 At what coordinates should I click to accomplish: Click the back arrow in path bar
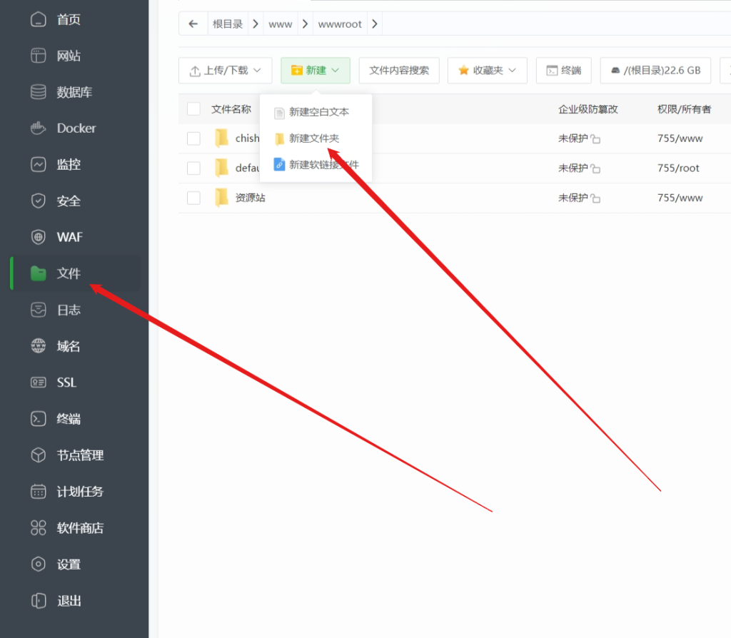pyautogui.click(x=193, y=24)
